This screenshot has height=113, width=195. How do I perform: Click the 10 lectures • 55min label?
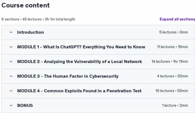pos(171,91)
